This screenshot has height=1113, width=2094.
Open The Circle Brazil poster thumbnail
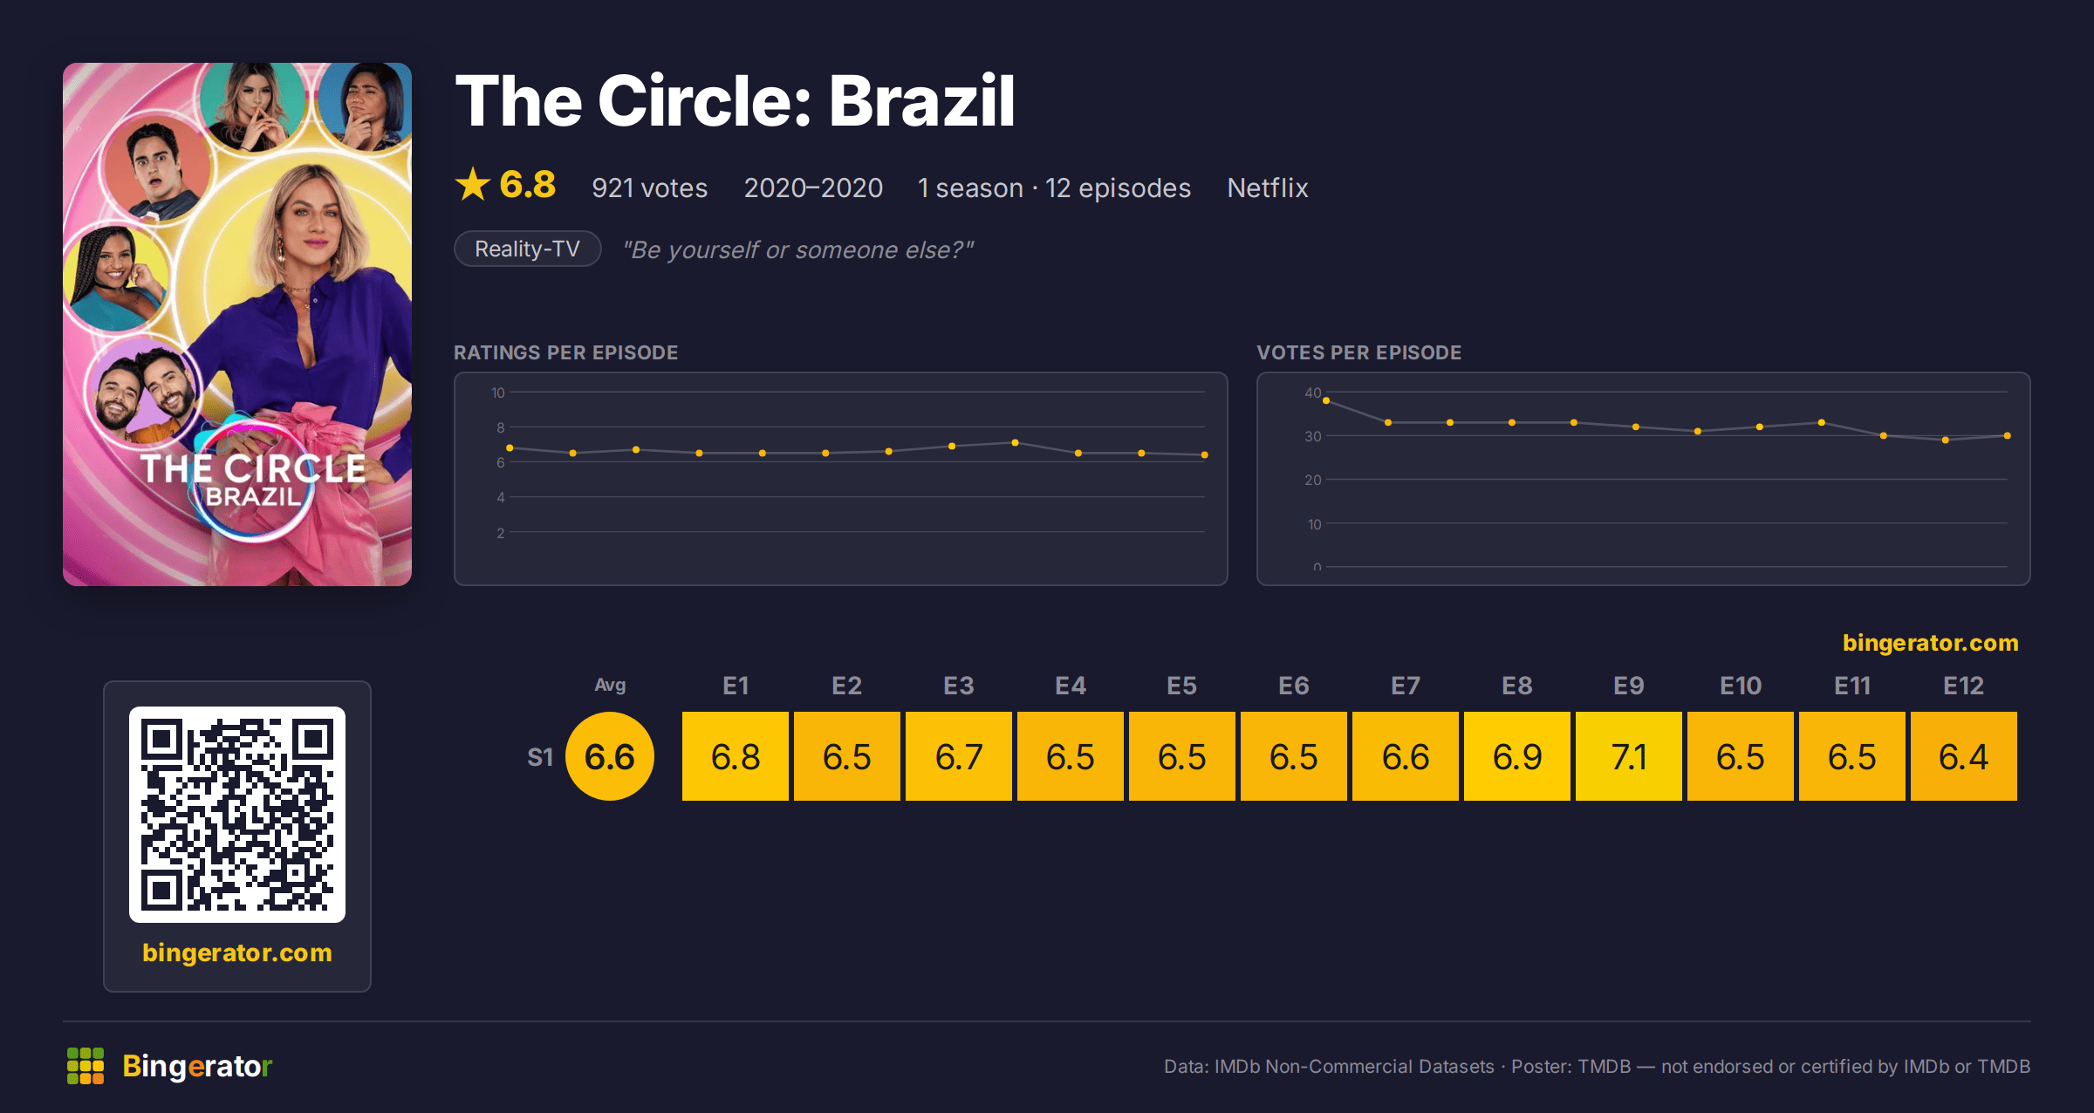tap(237, 324)
